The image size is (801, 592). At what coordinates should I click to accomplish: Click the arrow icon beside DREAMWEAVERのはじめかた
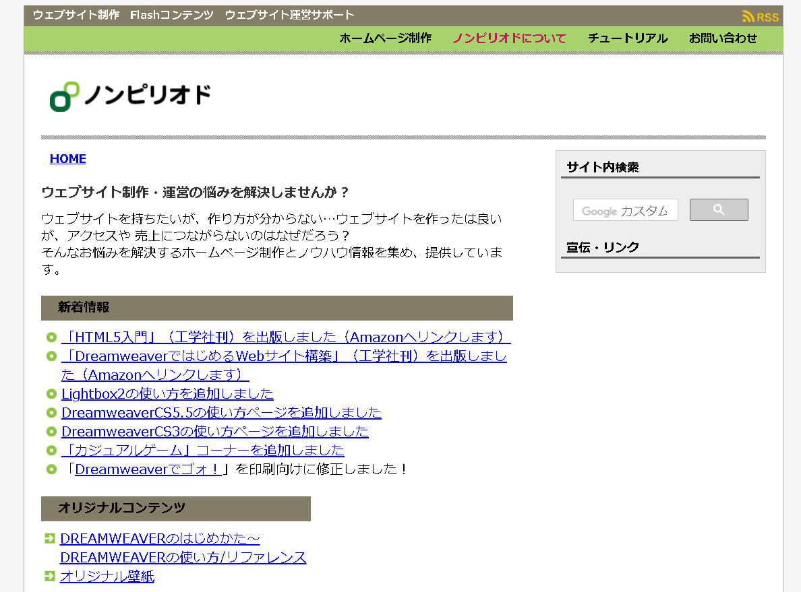[49, 538]
